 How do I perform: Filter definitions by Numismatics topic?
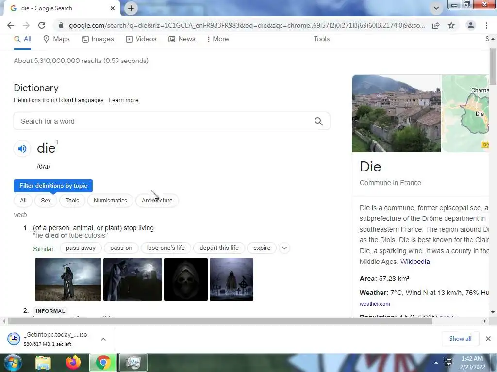[x=110, y=201]
